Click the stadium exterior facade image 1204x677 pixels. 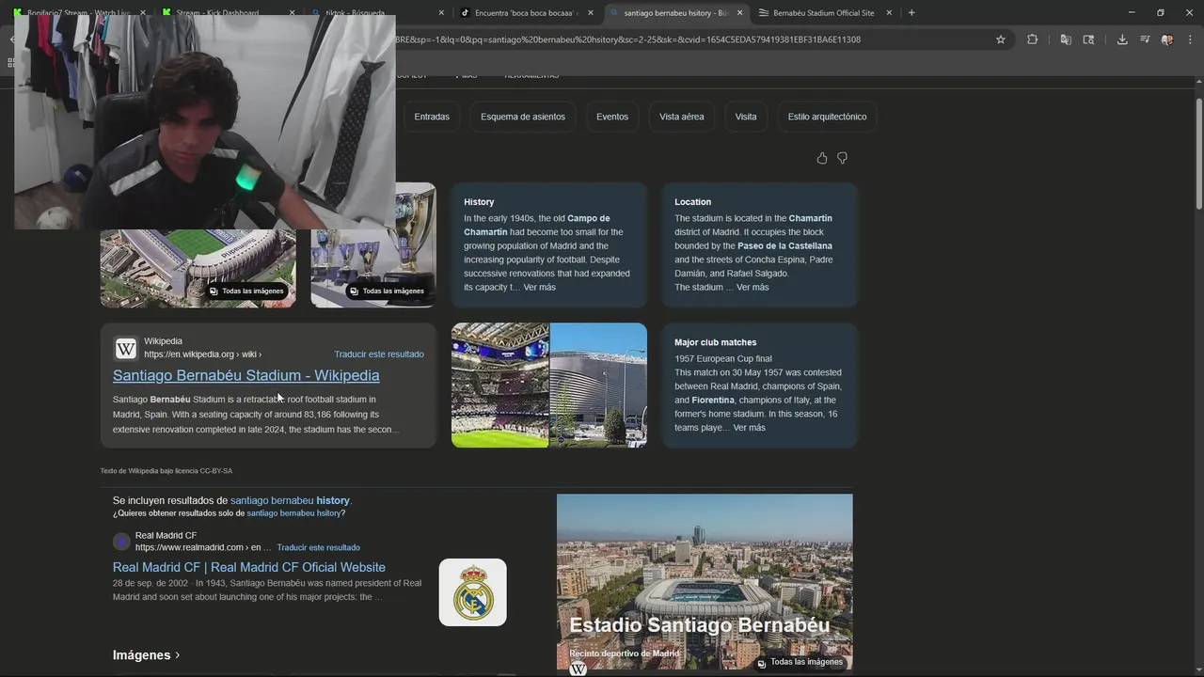click(598, 386)
